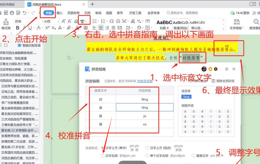Click the highlight color pen swatch

(x=69, y=28)
